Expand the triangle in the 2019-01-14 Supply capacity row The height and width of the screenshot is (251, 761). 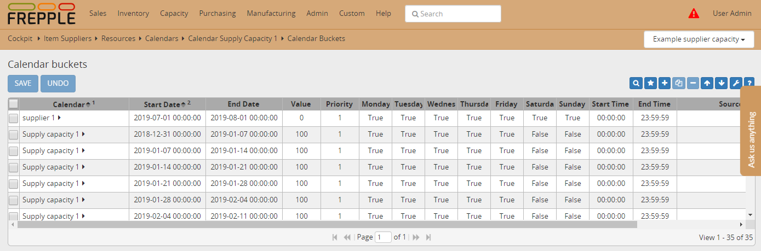coord(83,167)
